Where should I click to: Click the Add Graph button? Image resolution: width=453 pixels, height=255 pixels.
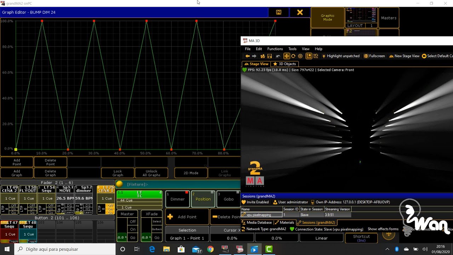pyautogui.click(x=17, y=173)
